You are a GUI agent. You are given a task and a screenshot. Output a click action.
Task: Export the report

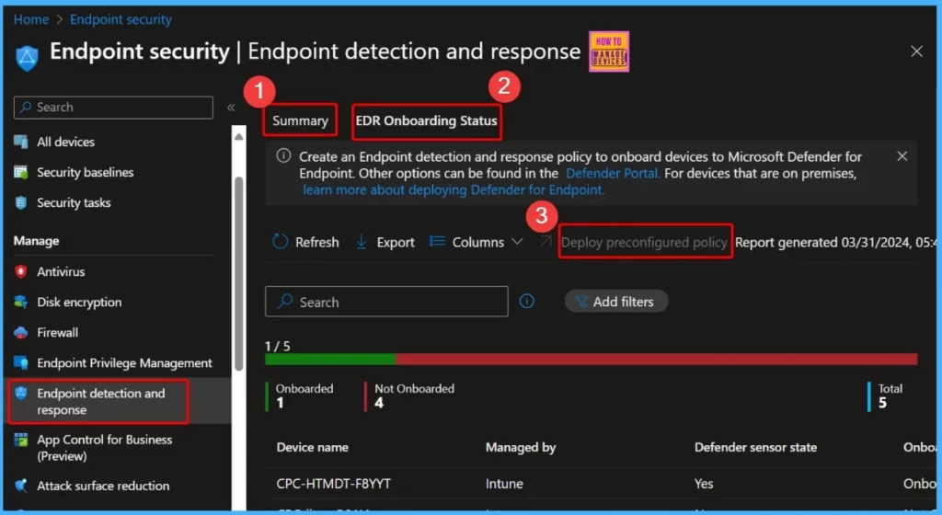click(x=385, y=242)
